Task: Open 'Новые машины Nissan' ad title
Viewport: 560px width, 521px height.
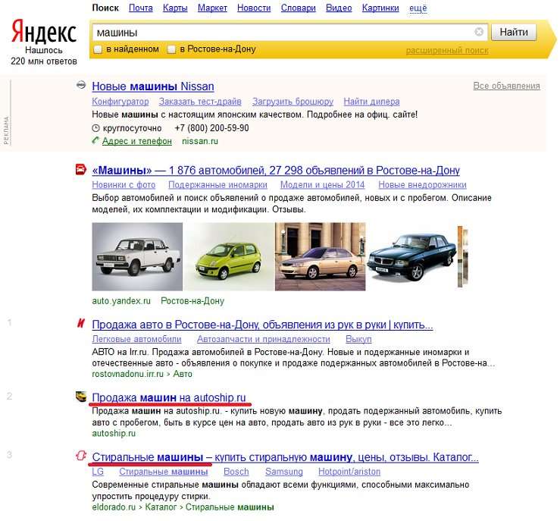Action: 153,86
